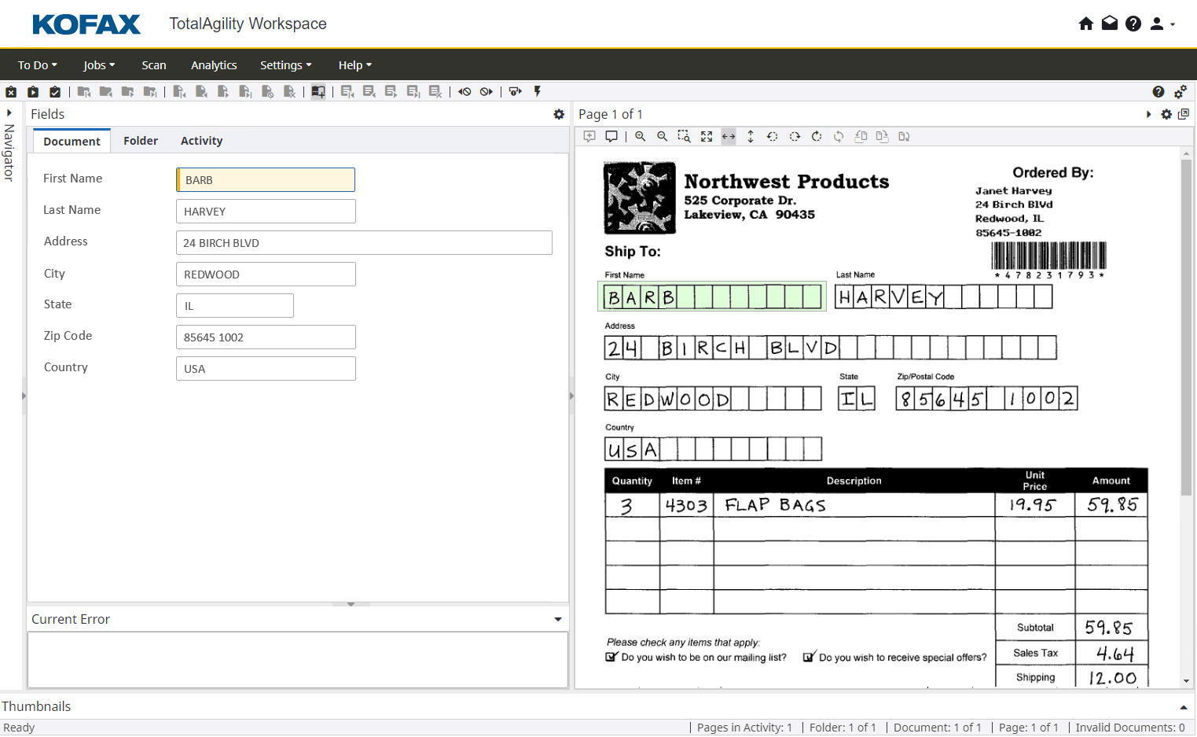Click the fit-to-height vertical arrow icon

[751, 137]
